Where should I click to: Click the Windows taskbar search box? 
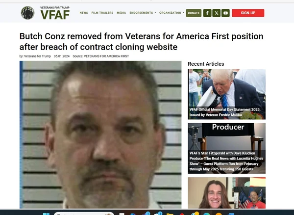coord(84,214)
